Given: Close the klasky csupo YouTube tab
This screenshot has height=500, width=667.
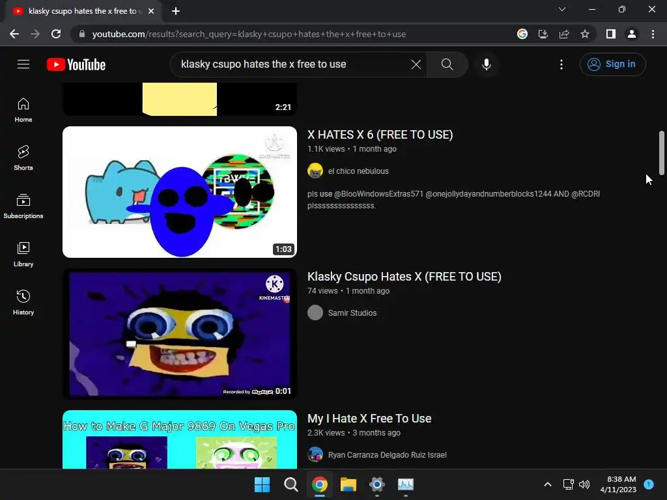Looking at the screenshot, I should 151,11.
